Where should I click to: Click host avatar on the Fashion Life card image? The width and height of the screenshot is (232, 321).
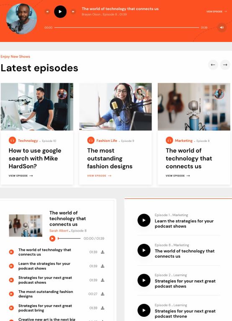pos(141,94)
